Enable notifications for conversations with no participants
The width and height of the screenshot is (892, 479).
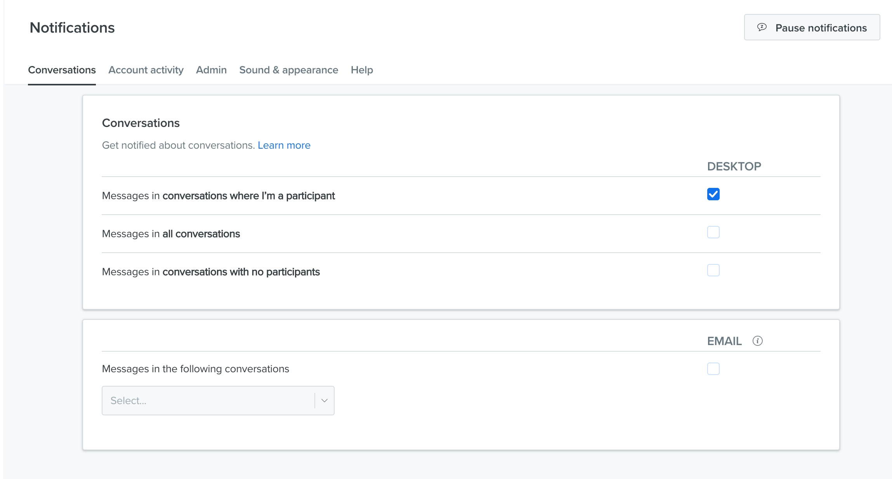pos(713,270)
